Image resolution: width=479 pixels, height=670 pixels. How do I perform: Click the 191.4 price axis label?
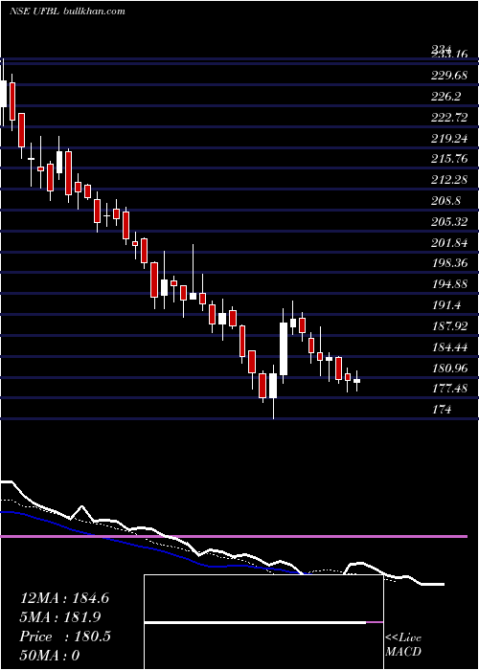click(x=446, y=305)
